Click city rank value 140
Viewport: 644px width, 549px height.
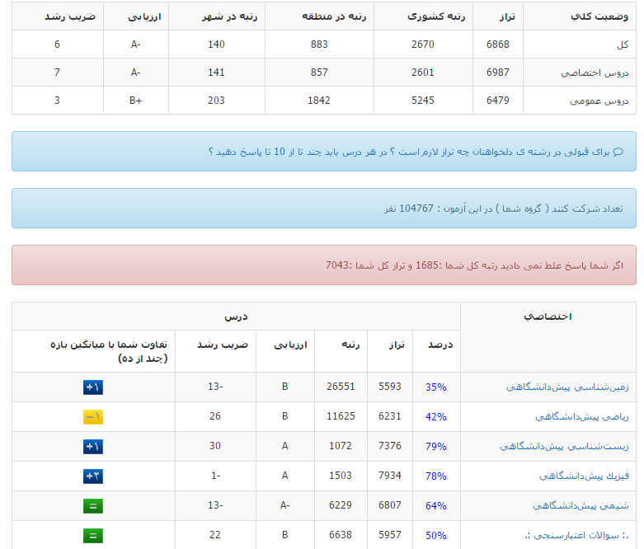[216, 45]
